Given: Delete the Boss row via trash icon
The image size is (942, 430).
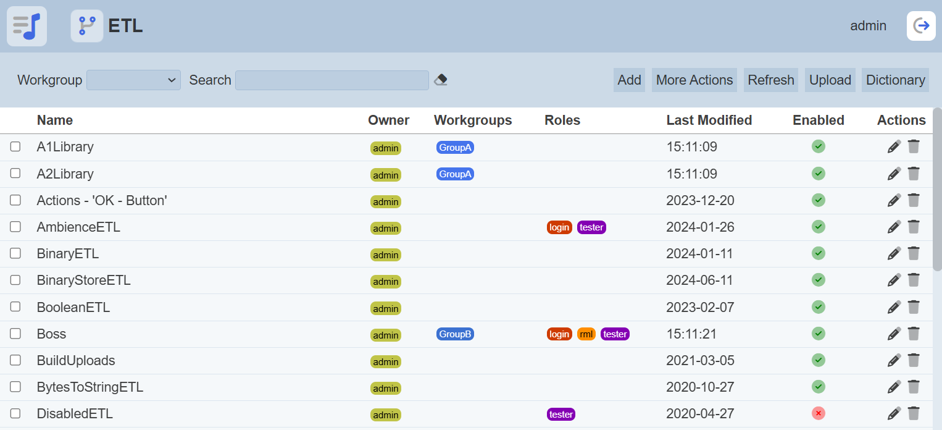Looking at the screenshot, I should coord(914,334).
